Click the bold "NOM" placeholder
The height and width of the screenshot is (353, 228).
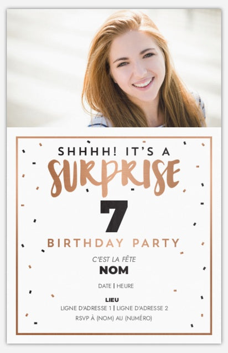click(114, 270)
